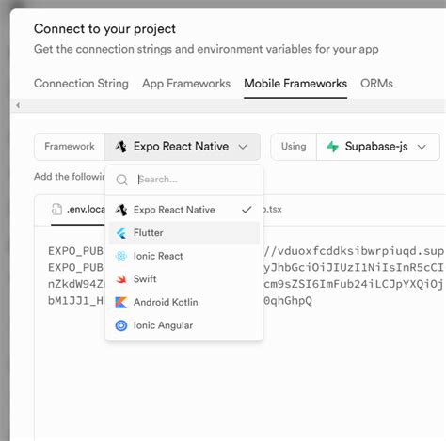Click the left scroll arrow under the tabs
This screenshot has width=446, height=441.
tap(18, 105)
